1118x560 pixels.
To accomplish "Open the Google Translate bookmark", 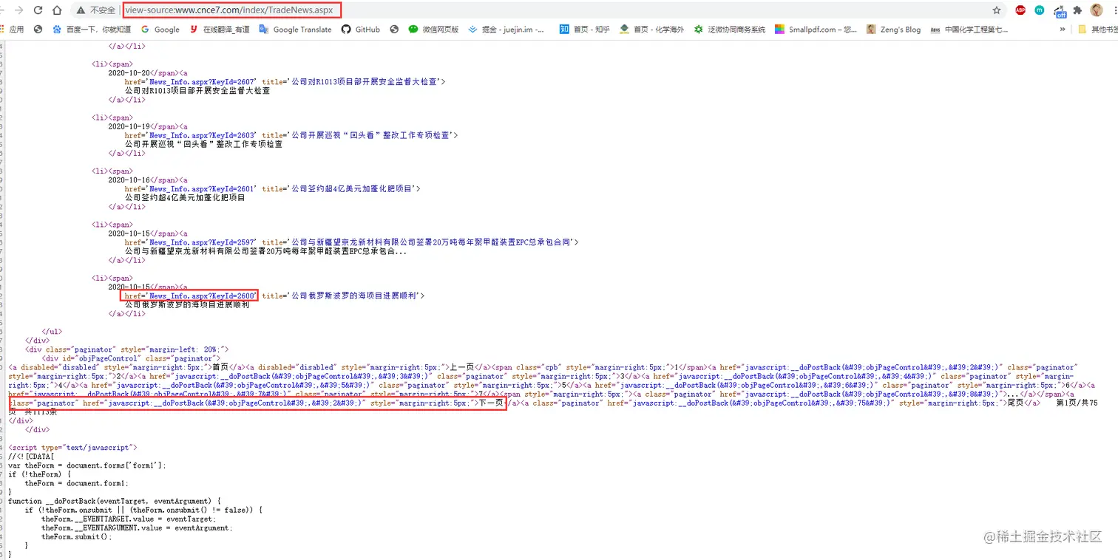I will click(295, 30).
